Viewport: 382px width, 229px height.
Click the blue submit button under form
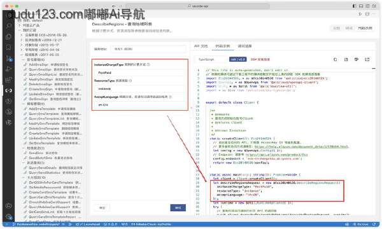pyautogui.click(x=178, y=207)
